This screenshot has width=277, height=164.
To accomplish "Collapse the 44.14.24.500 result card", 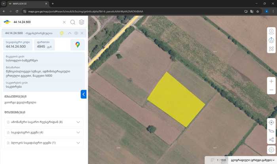I will 70,33.
